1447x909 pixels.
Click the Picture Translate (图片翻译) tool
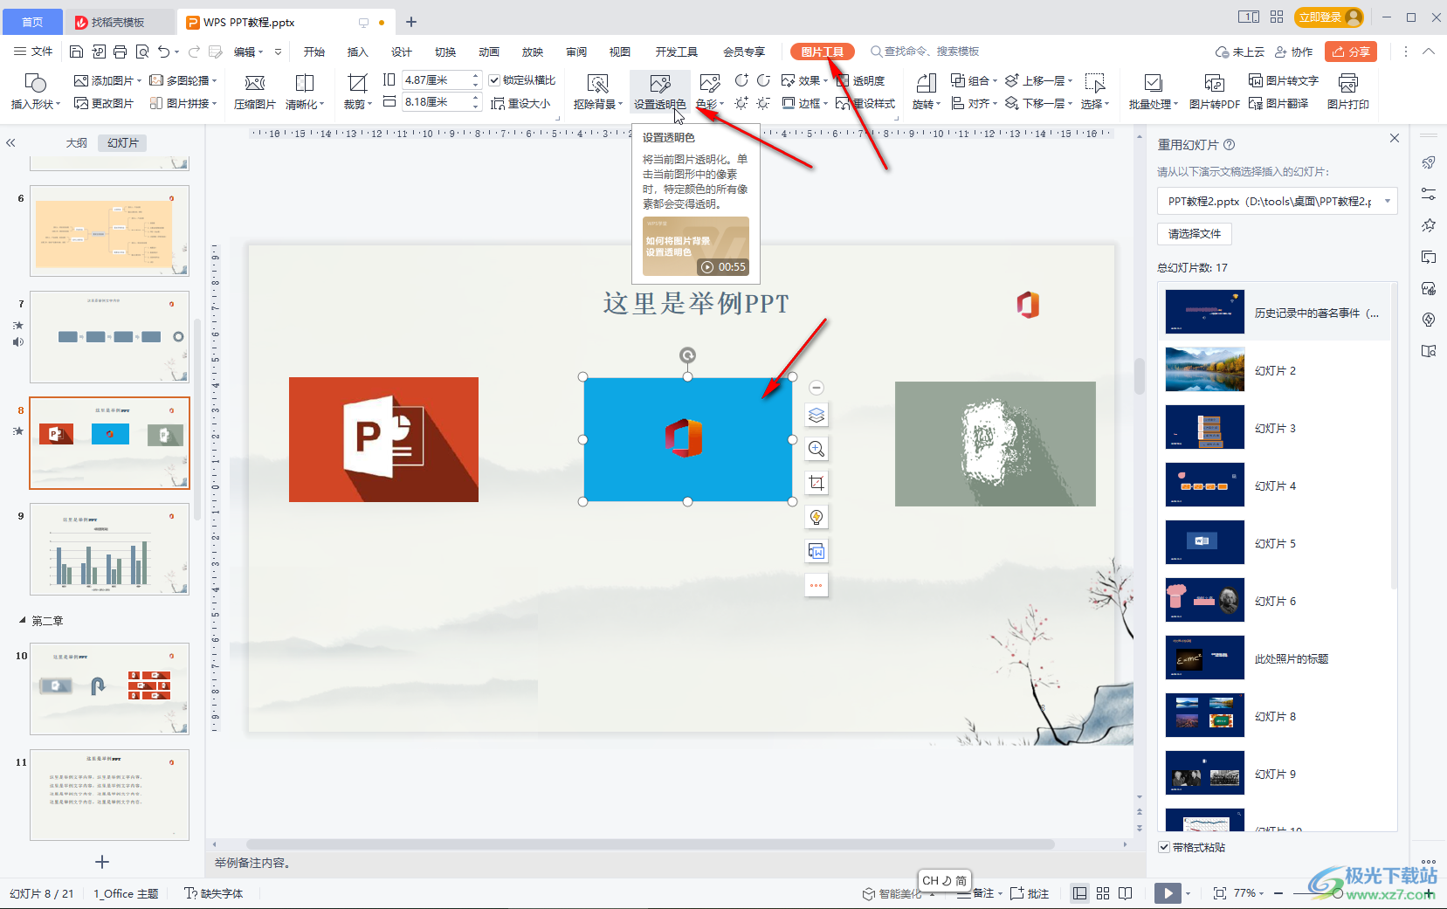click(1278, 103)
